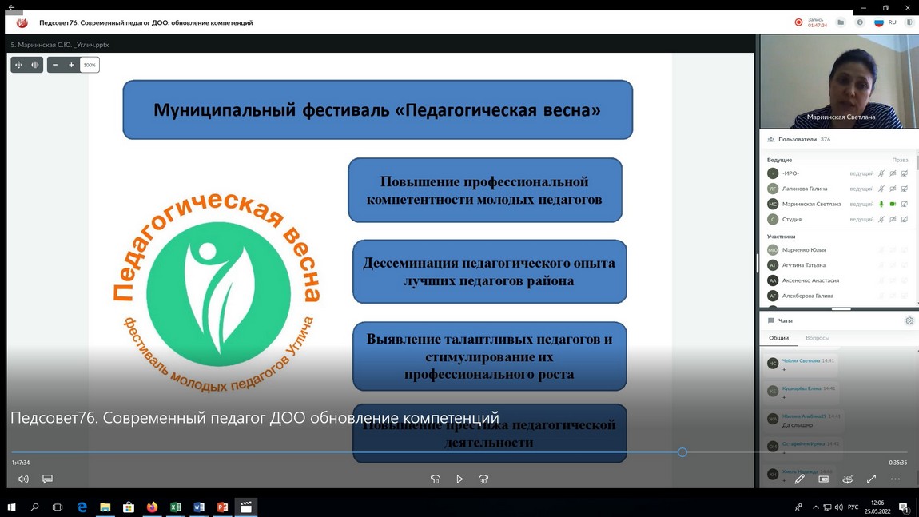Viewport: 919px width, 517px height.
Task: Skip forward 30 seconds
Action: click(483, 479)
